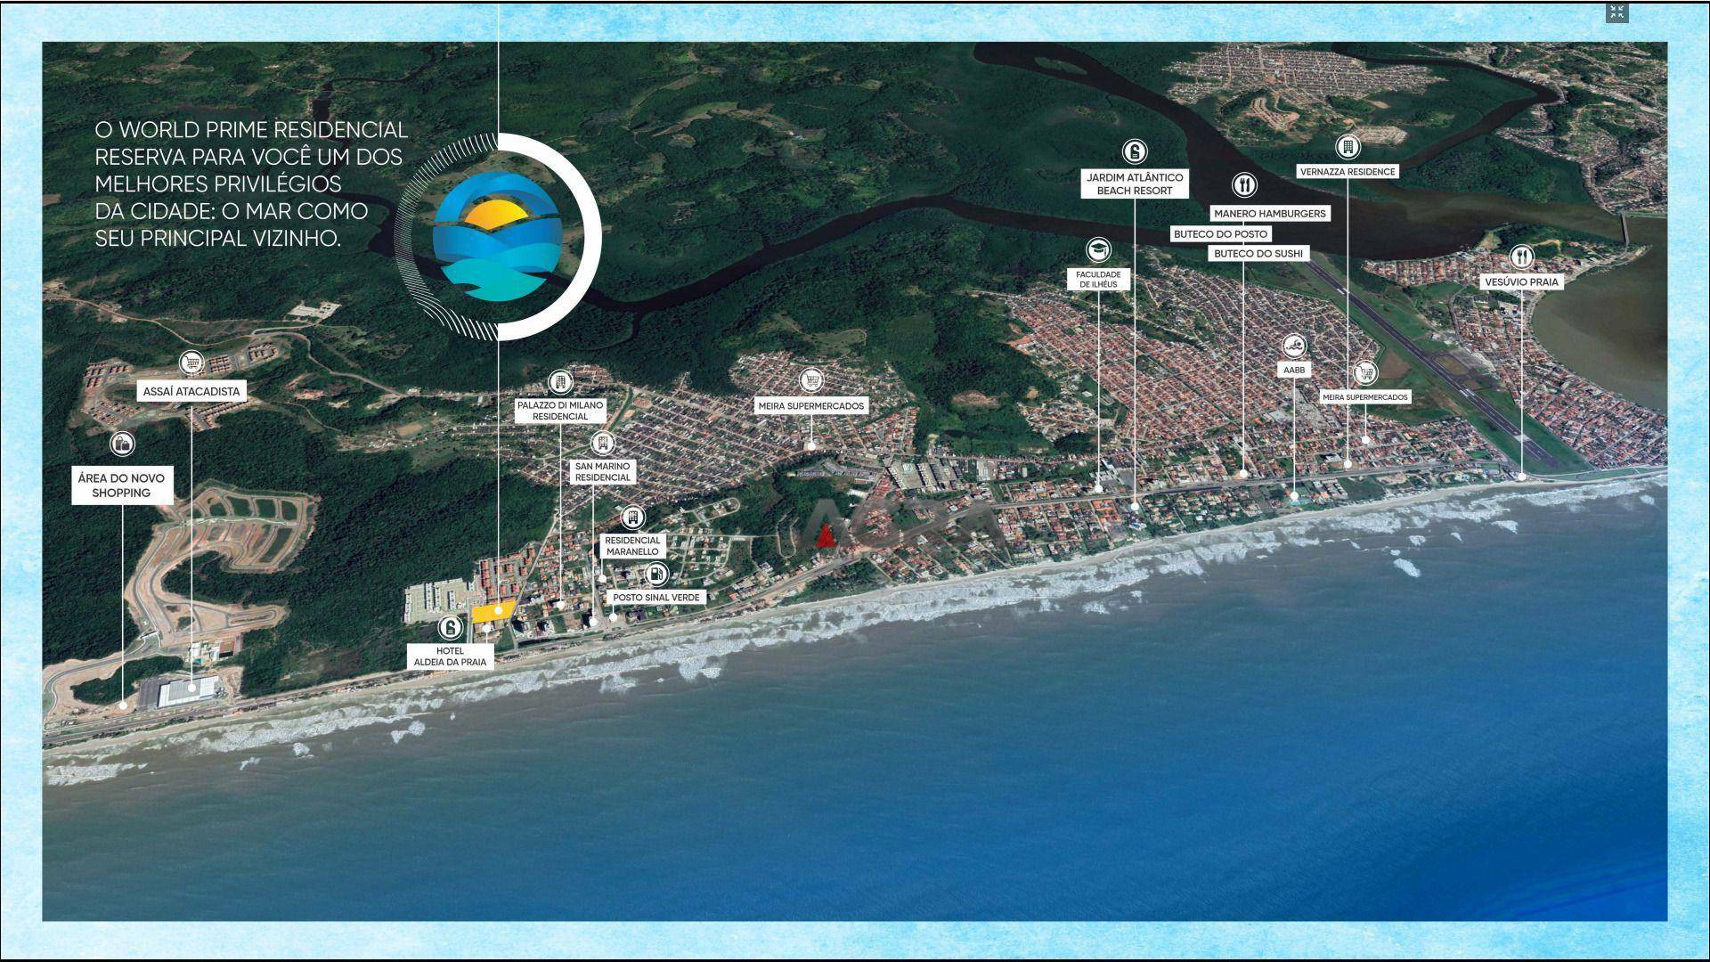
Task: Click the Residencial Maranello label
Action: click(632, 546)
